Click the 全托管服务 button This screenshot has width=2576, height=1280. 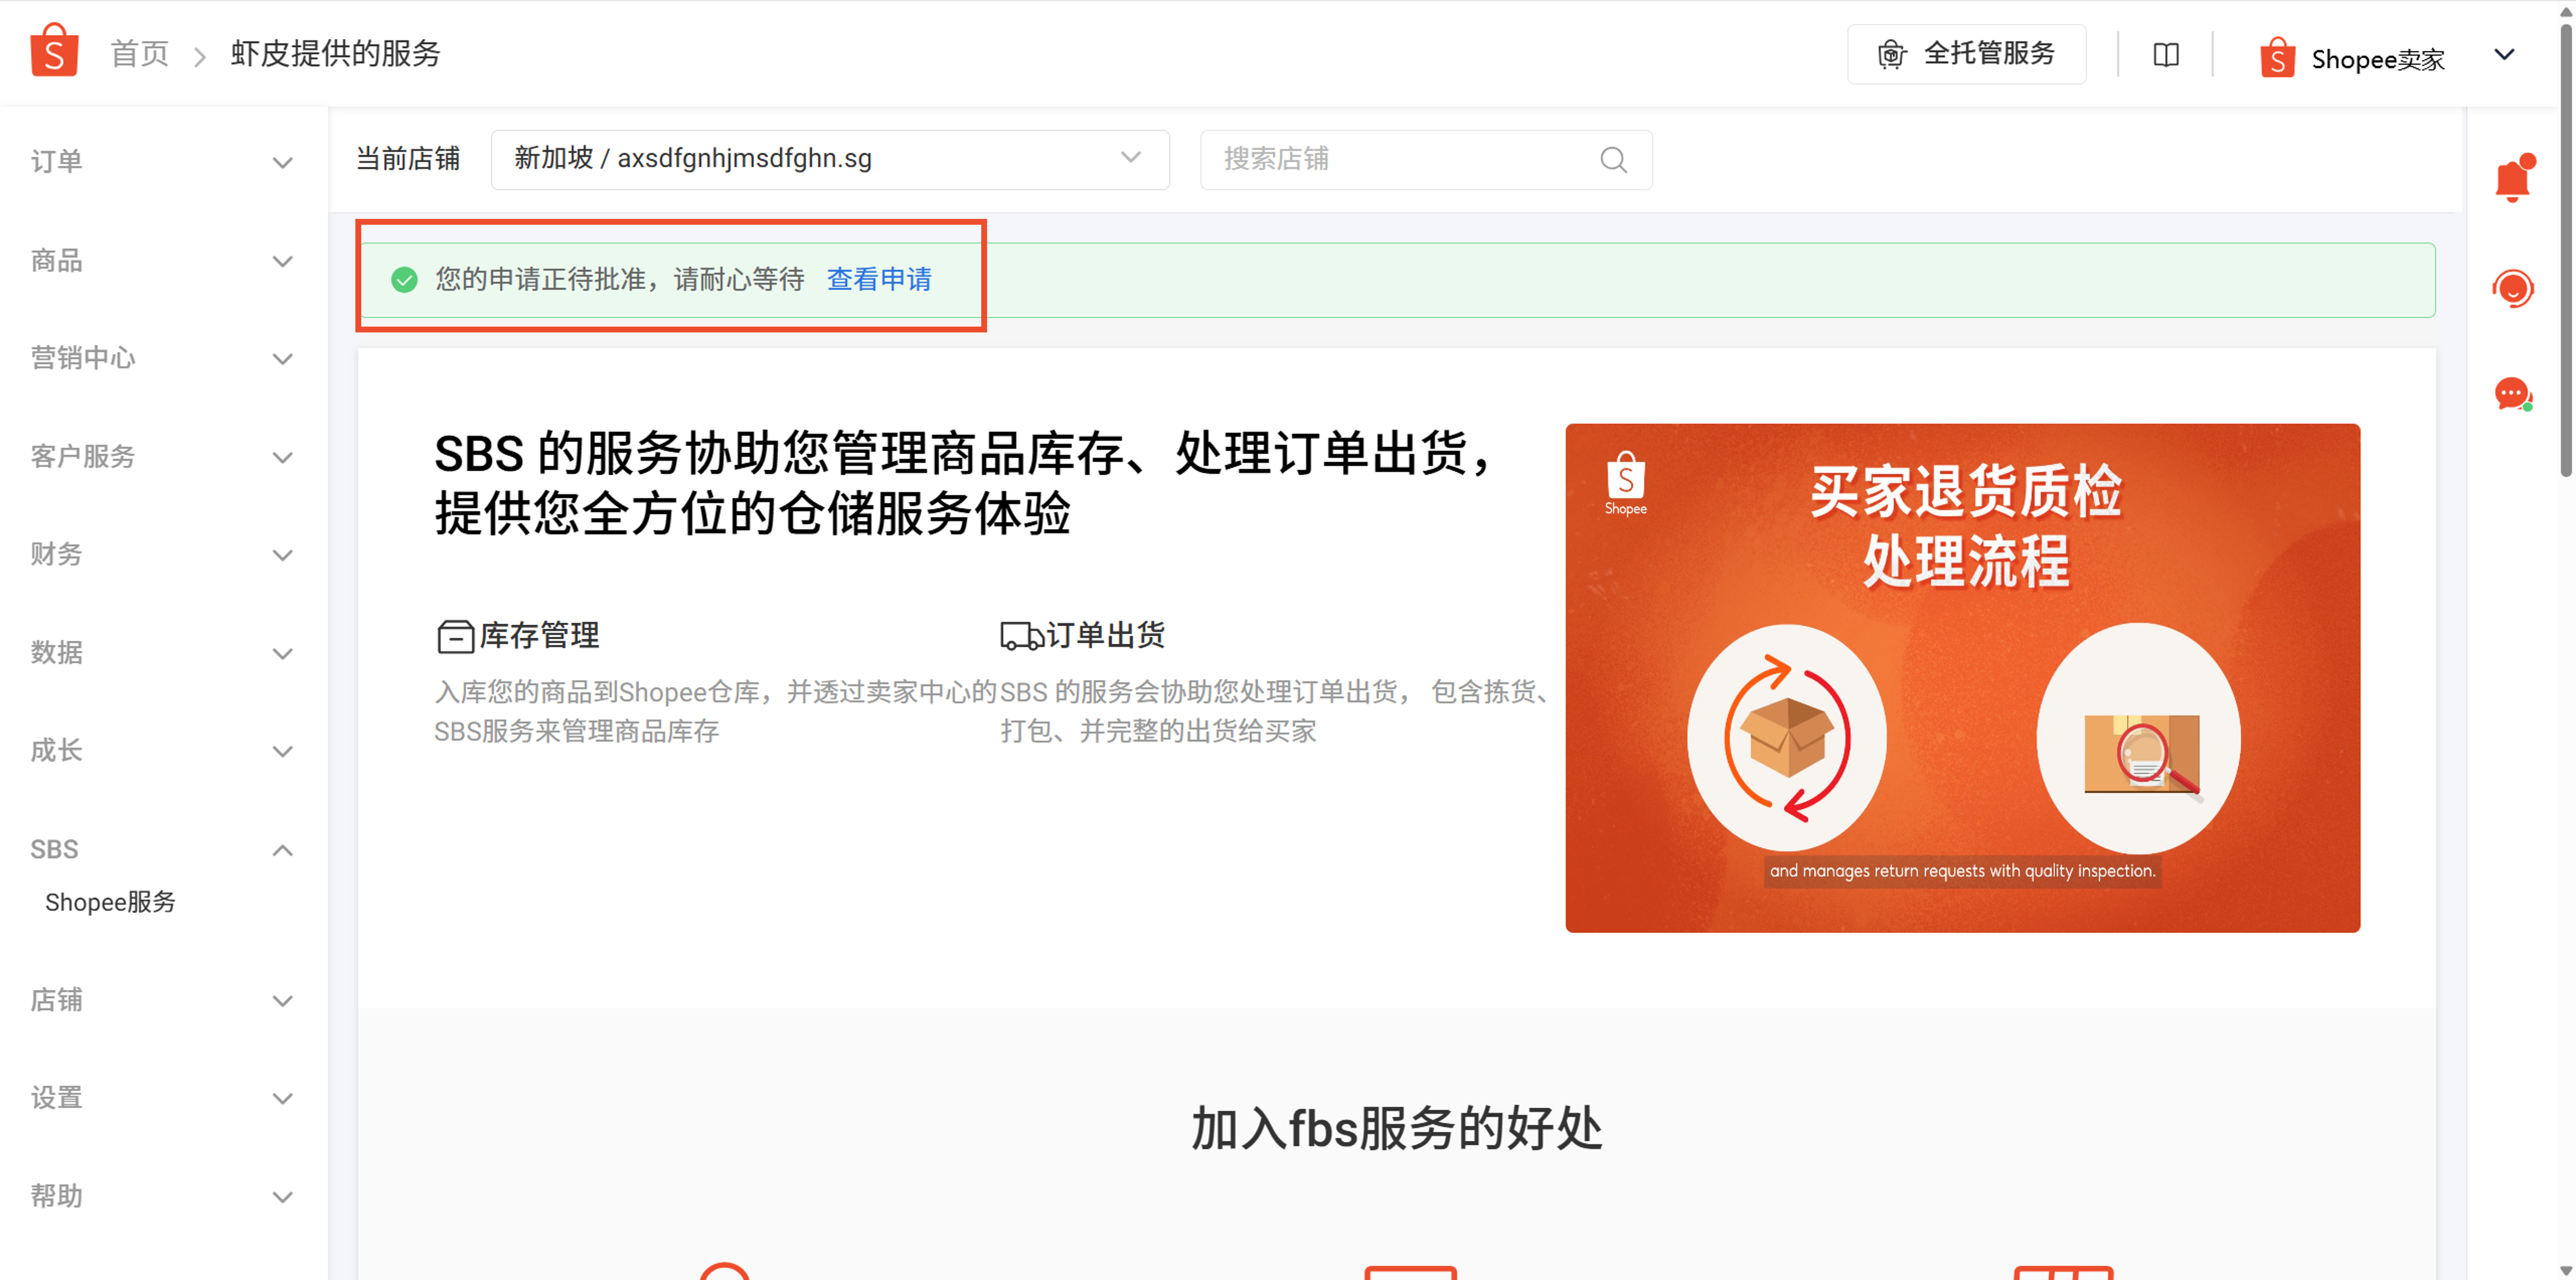coord(1966,54)
